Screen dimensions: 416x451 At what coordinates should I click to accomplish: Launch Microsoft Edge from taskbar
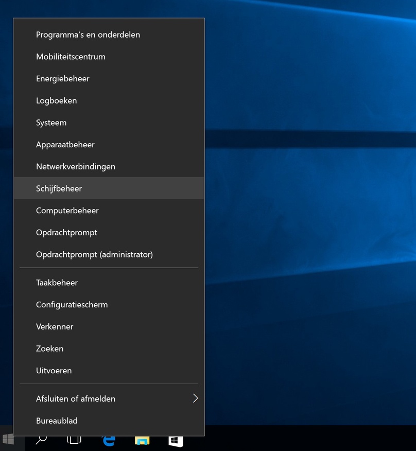coord(109,440)
